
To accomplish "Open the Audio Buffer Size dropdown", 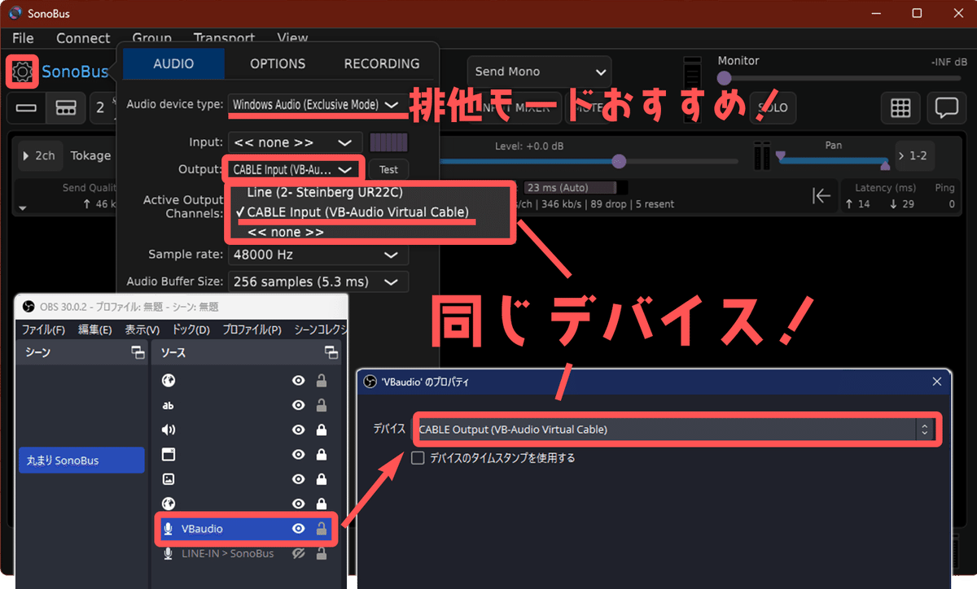I will click(318, 281).
